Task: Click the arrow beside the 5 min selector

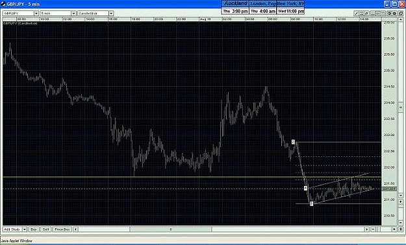Action: (x=73, y=13)
